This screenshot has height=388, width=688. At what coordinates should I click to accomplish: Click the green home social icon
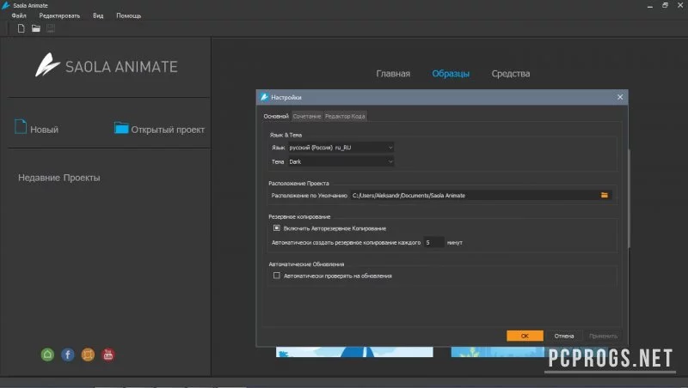47,355
